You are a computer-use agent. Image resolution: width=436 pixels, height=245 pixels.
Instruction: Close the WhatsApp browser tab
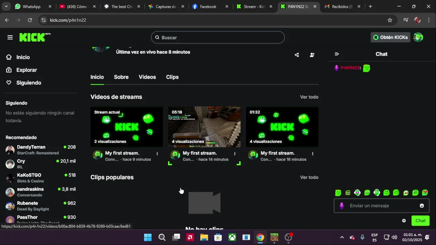[50, 6]
